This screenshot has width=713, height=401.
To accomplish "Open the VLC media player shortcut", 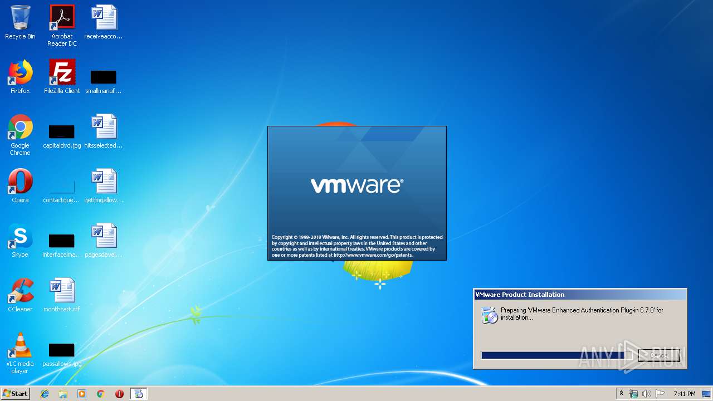I will point(20,354).
